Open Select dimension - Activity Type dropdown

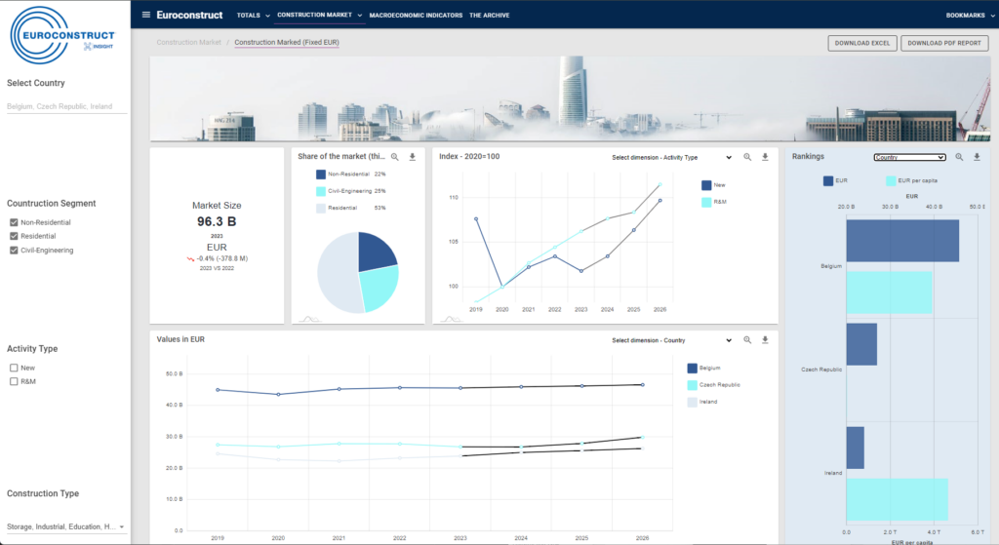click(x=671, y=157)
